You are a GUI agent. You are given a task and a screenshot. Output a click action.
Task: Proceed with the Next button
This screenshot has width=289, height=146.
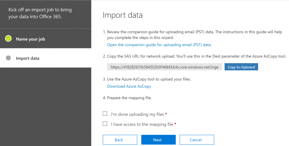pos(159,140)
